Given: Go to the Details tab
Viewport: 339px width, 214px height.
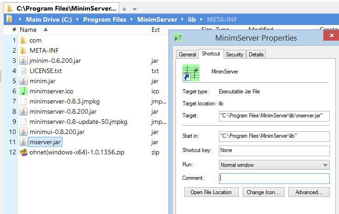Looking at the screenshot, I should pos(256,55).
